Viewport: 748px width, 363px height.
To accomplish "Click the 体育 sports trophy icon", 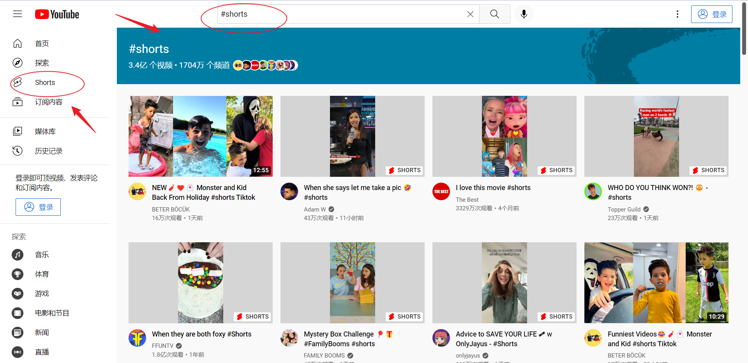I will [x=18, y=274].
